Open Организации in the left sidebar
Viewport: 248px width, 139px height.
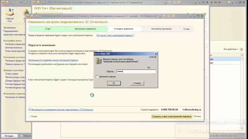pos(9,28)
